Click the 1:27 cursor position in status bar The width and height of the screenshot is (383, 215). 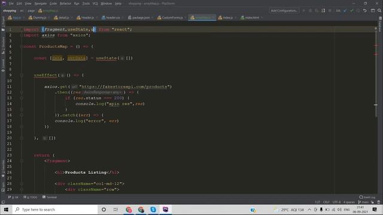317,202
